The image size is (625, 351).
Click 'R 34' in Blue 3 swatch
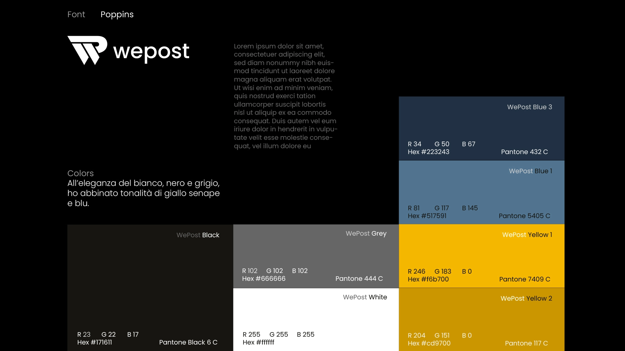(x=414, y=144)
